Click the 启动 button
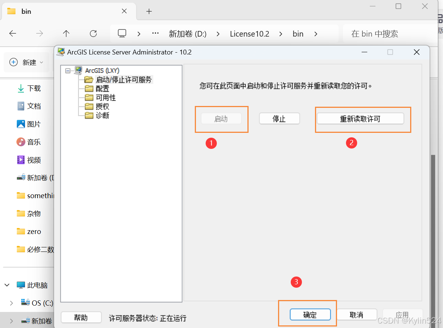Screen dimensions: 443x328 click(221, 119)
